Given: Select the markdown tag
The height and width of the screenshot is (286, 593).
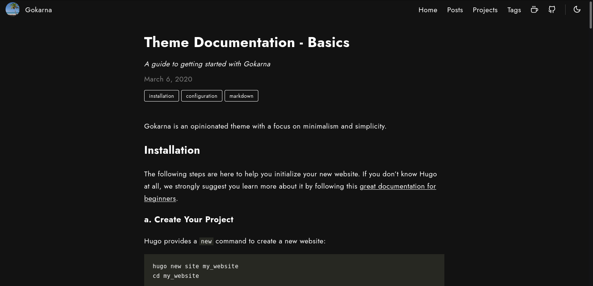Looking at the screenshot, I should tap(241, 96).
